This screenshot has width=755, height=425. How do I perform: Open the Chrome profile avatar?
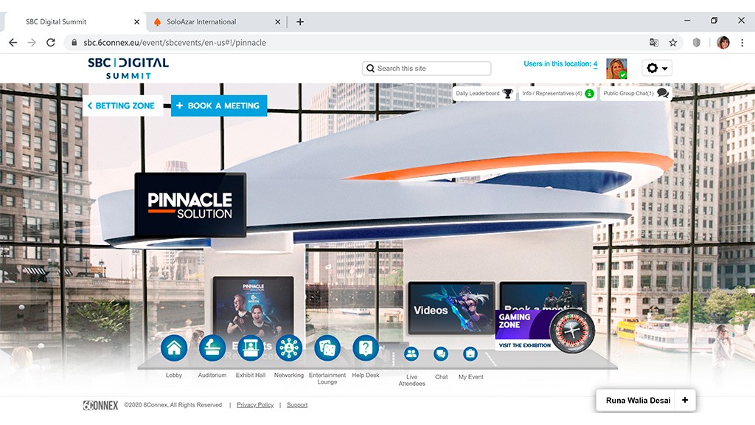(x=723, y=42)
